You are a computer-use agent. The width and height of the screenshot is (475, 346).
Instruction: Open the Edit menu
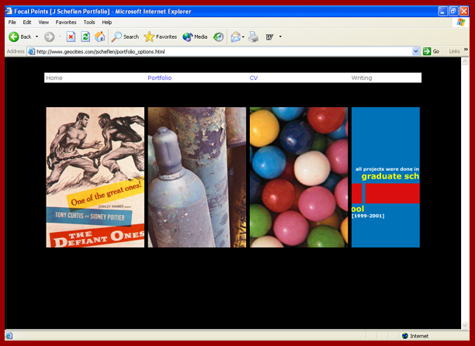click(x=27, y=22)
